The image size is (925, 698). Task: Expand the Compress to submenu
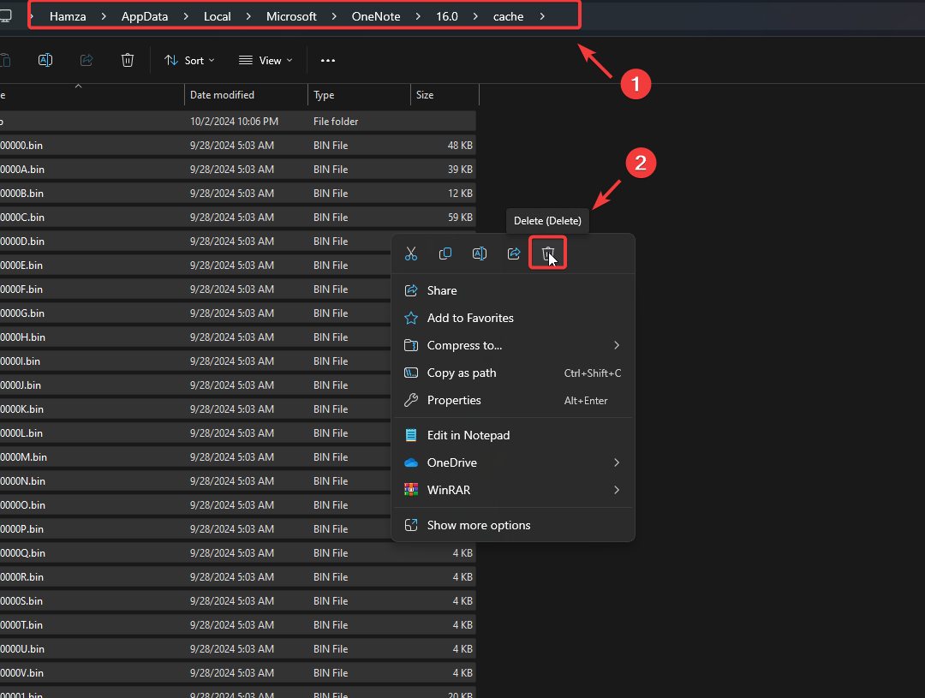click(617, 345)
